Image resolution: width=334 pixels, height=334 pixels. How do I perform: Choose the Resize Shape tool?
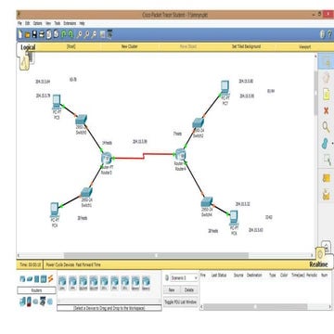(x=327, y=160)
